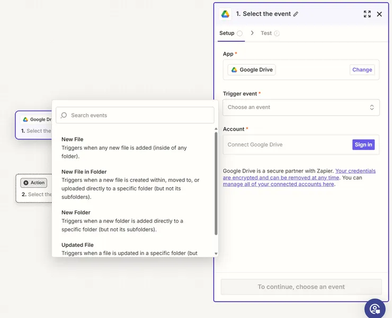The width and height of the screenshot is (392, 318).
Task: Choose the New File in Folder event
Action: click(x=84, y=172)
